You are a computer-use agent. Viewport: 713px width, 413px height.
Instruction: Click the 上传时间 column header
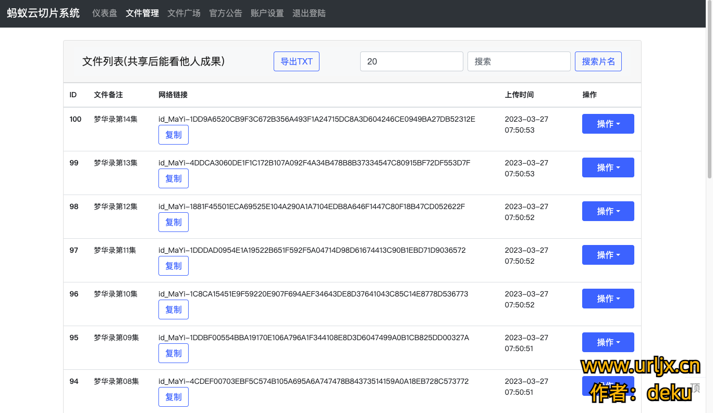pyautogui.click(x=519, y=95)
